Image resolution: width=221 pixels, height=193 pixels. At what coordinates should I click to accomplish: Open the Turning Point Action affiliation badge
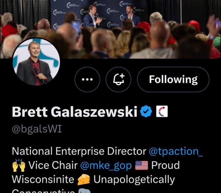click(162, 111)
